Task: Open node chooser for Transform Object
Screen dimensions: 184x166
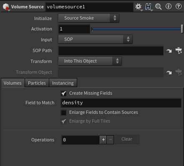Action: 179,72
